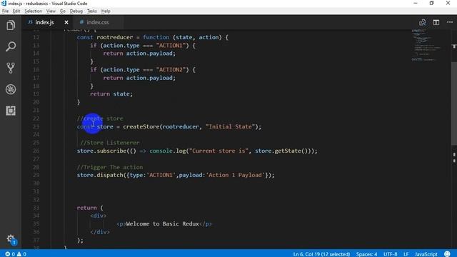Open the Explorer view in activity bar

[x=11, y=26]
